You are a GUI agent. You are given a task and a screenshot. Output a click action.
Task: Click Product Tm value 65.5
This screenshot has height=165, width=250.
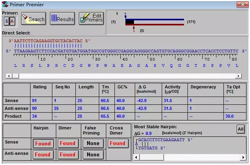(105, 116)
